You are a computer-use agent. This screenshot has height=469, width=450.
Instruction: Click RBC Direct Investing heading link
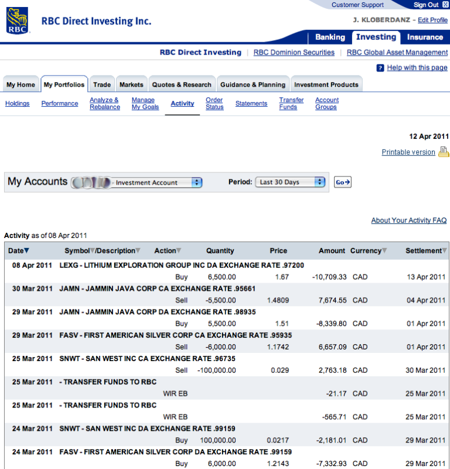200,52
